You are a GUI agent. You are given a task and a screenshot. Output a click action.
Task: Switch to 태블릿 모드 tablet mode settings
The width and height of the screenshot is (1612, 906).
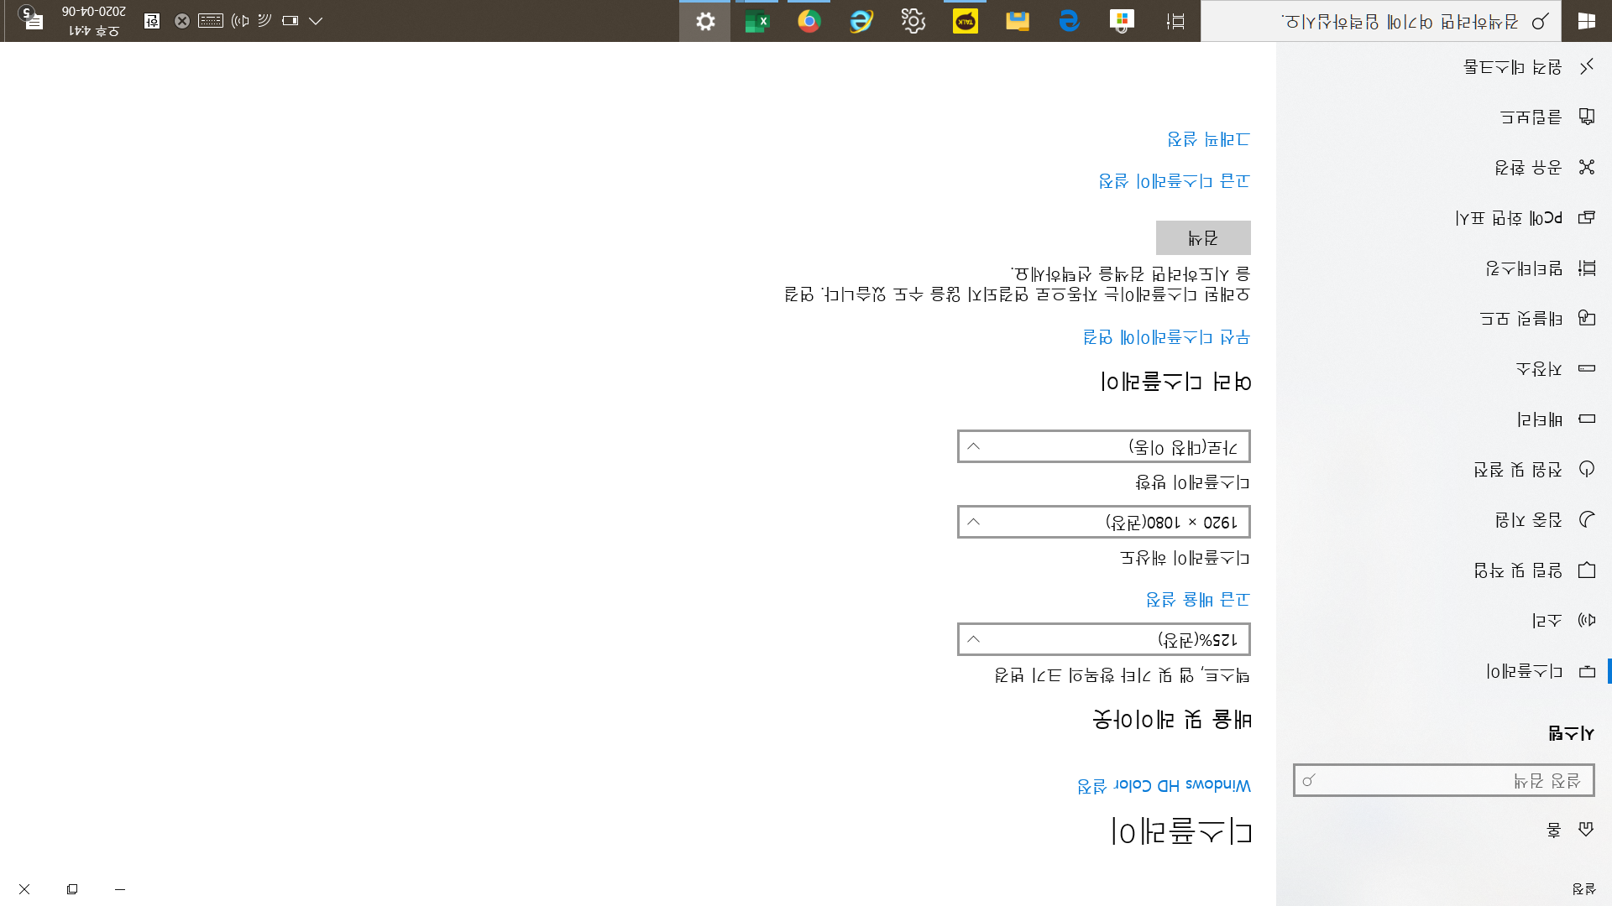coord(1520,319)
